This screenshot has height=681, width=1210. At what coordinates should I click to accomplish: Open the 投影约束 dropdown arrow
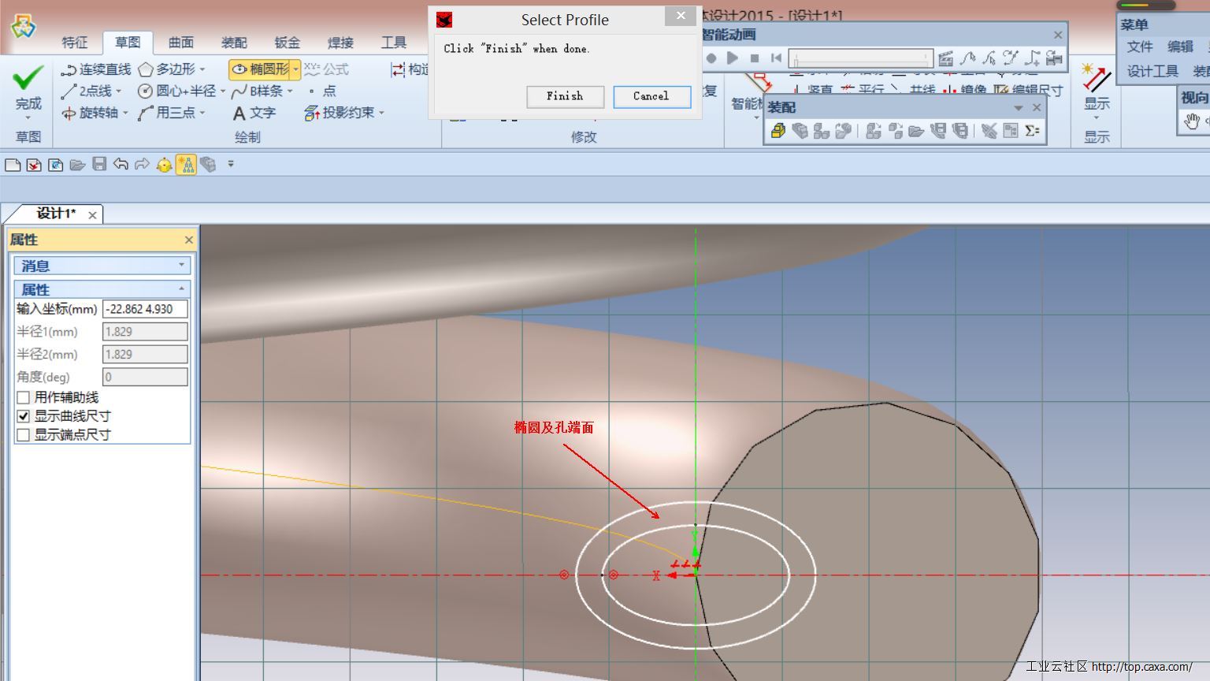pos(381,113)
